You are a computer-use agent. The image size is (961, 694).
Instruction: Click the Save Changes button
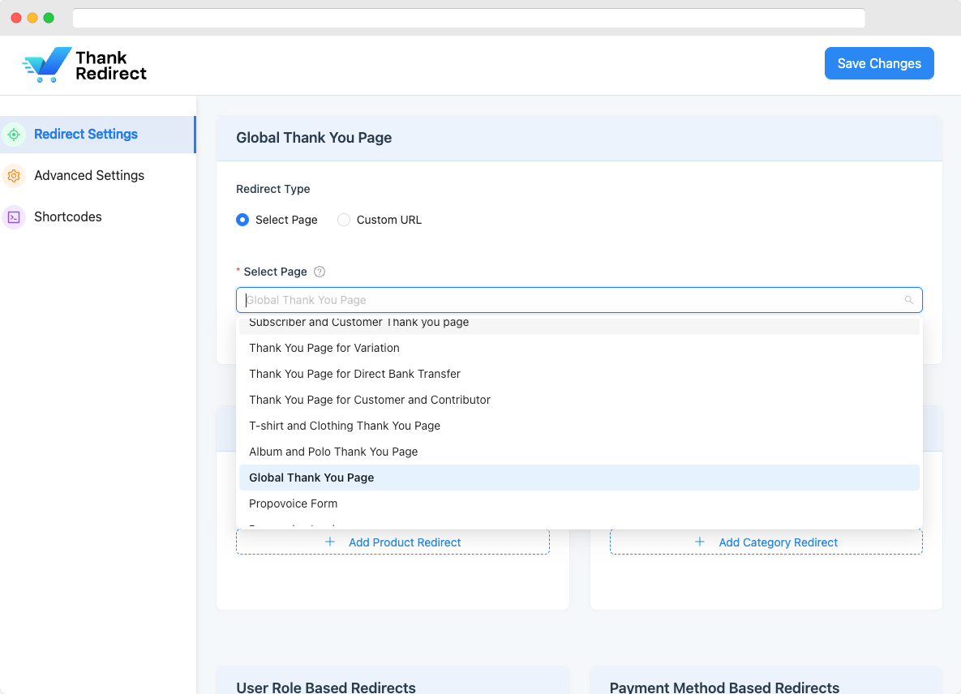point(879,63)
